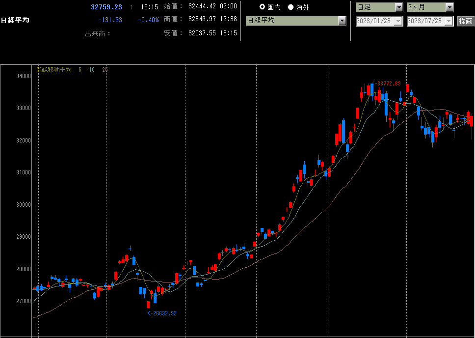Image resolution: width=475 pixels, height=338 pixels.
Task: Click the 25-day moving average legend
Action: [x=105, y=70]
